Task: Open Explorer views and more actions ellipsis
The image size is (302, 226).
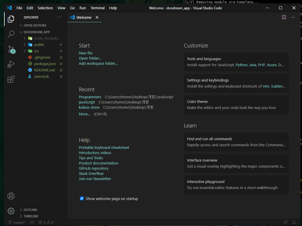Action: click(x=59, y=17)
